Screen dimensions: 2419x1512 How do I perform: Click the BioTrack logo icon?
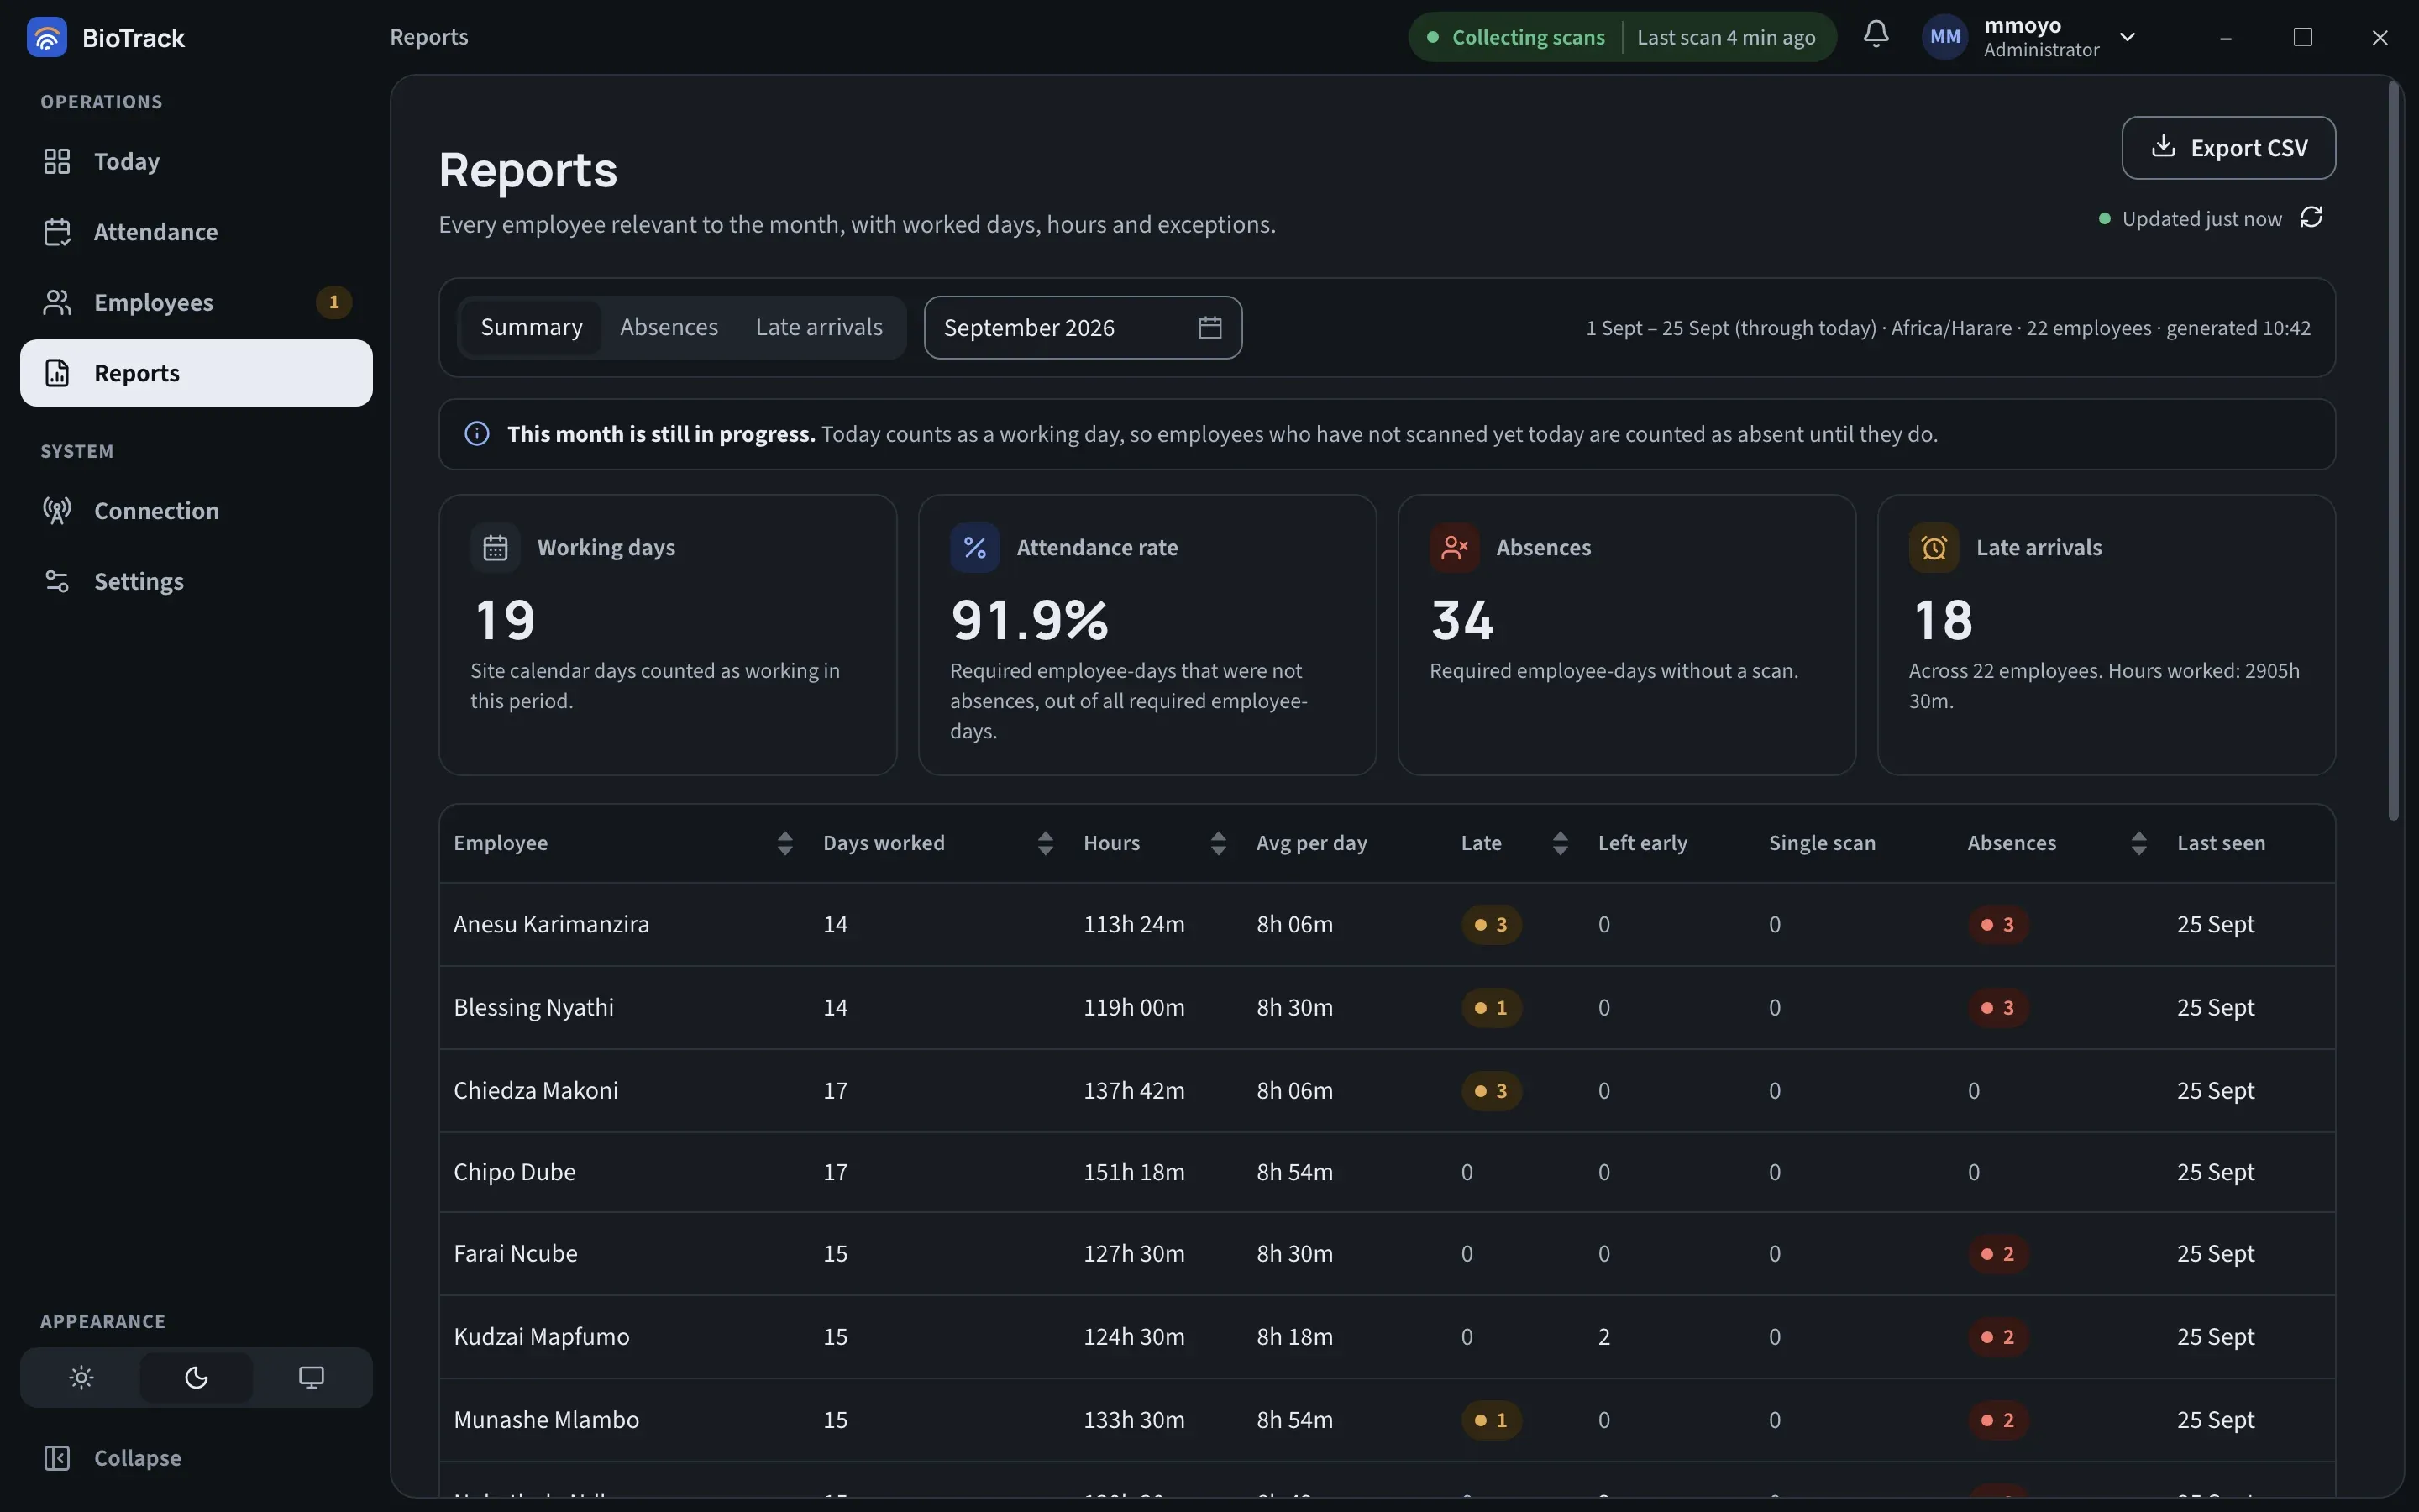(x=47, y=37)
